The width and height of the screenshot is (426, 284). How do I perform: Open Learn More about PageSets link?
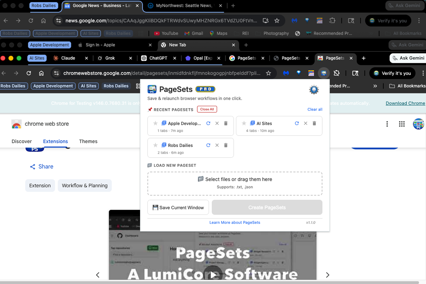235,222
